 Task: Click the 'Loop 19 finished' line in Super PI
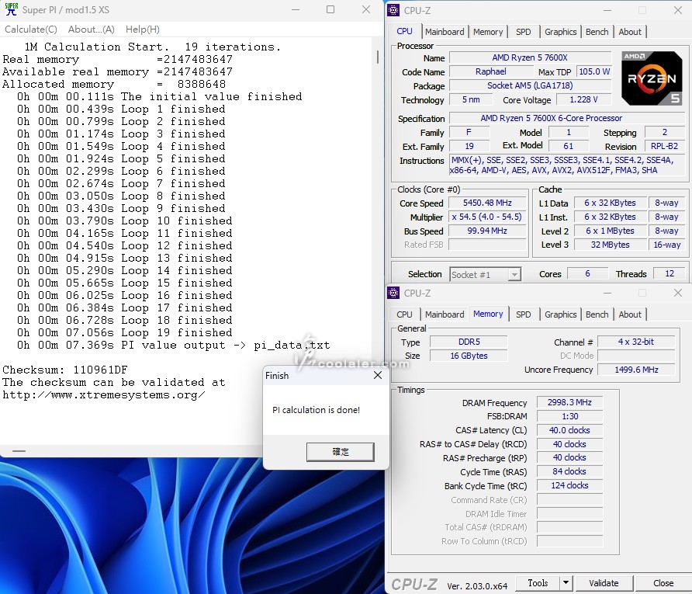(x=124, y=332)
